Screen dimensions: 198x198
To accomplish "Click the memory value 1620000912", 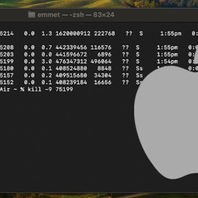I will tap(73, 34).
